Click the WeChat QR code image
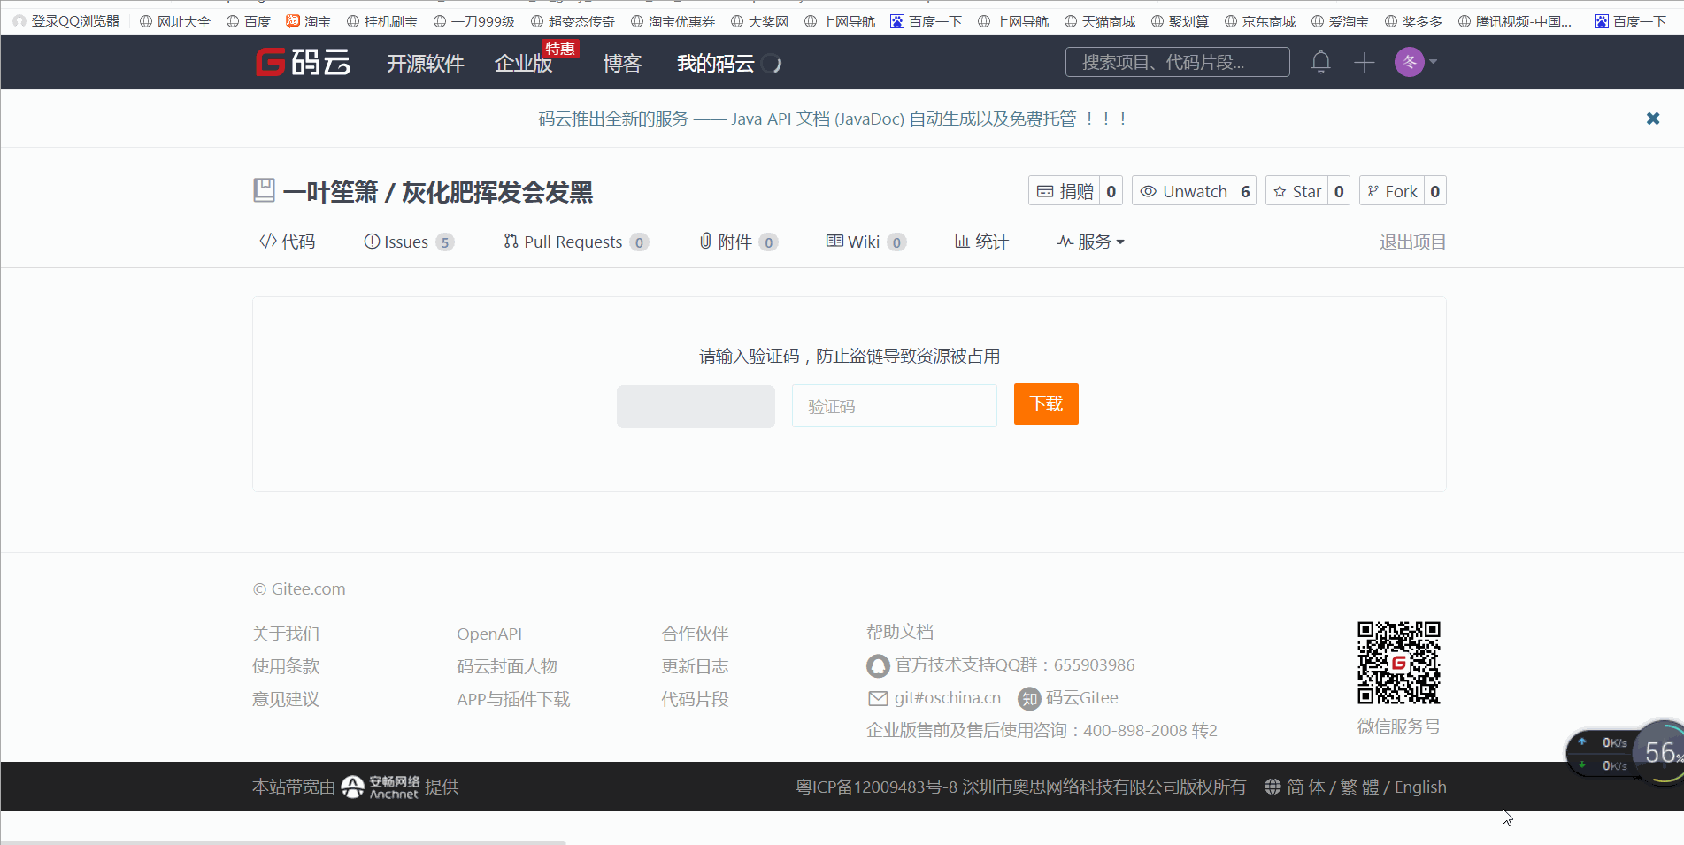 pos(1399,663)
